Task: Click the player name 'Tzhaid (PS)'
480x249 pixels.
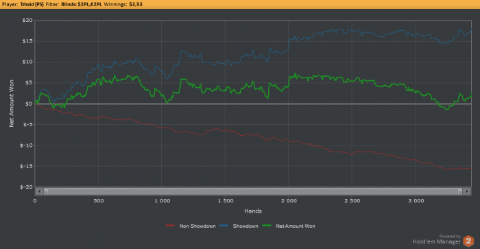Action: (32, 4)
